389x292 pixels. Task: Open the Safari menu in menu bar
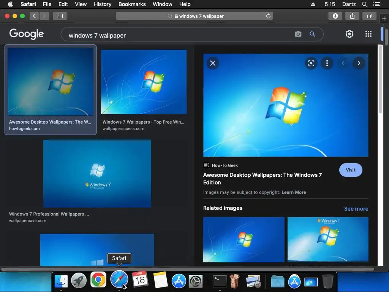[x=28, y=4]
